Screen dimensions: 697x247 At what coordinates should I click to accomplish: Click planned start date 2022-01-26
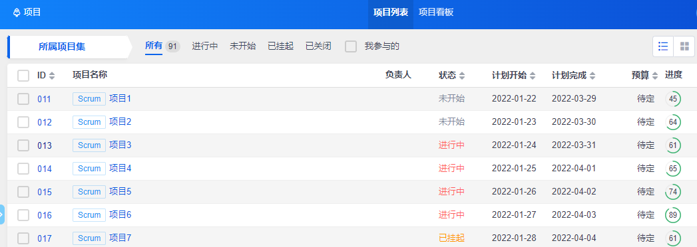(515, 192)
